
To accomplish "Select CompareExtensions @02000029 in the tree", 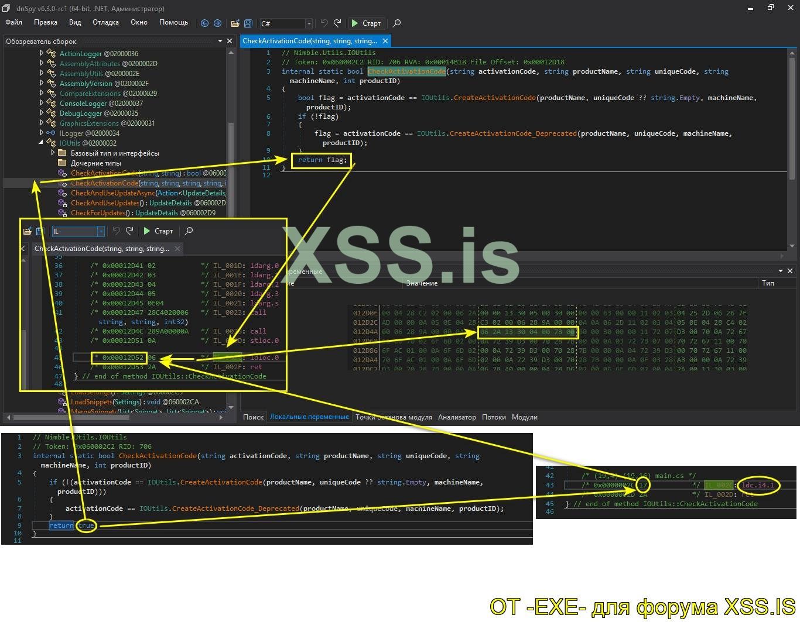I will tap(108, 93).
